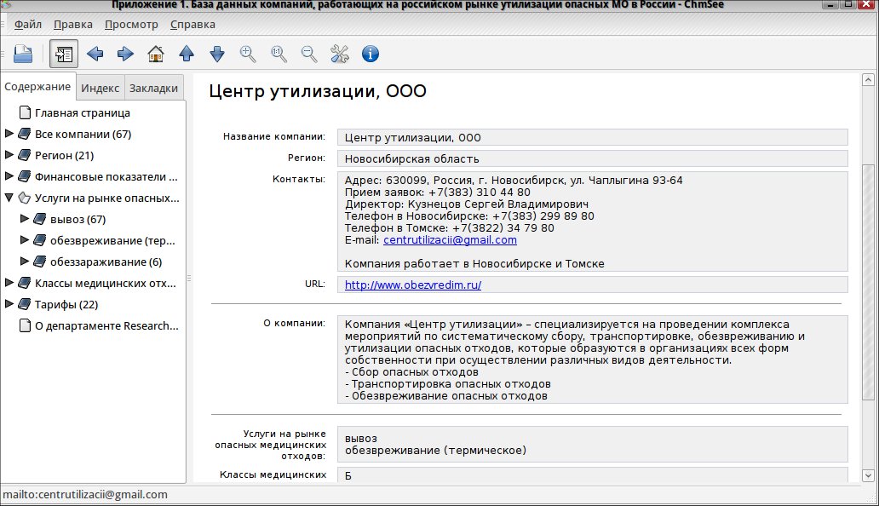Click the обеззараживание (6) book icon
Screen dimensions: 879x506
coord(39,262)
